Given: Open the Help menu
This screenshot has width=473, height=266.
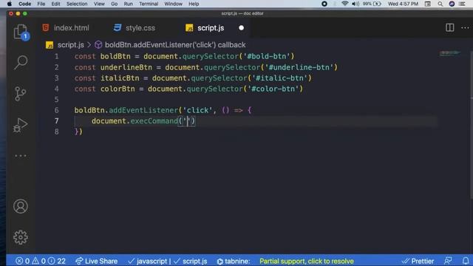Looking at the screenshot, I should tap(194, 4).
